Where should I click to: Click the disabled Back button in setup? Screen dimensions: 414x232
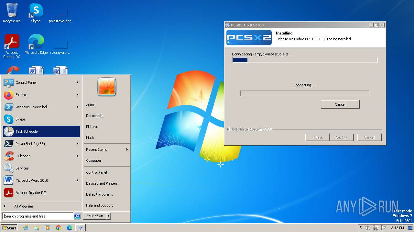tap(317, 137)
